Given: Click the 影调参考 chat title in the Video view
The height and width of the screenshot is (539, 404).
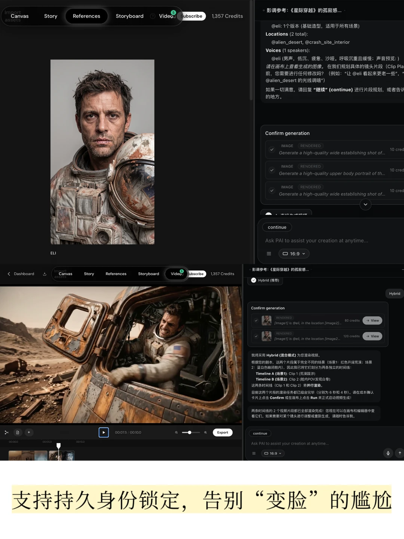Looking at the screenshot, I should tap(280, 269).
